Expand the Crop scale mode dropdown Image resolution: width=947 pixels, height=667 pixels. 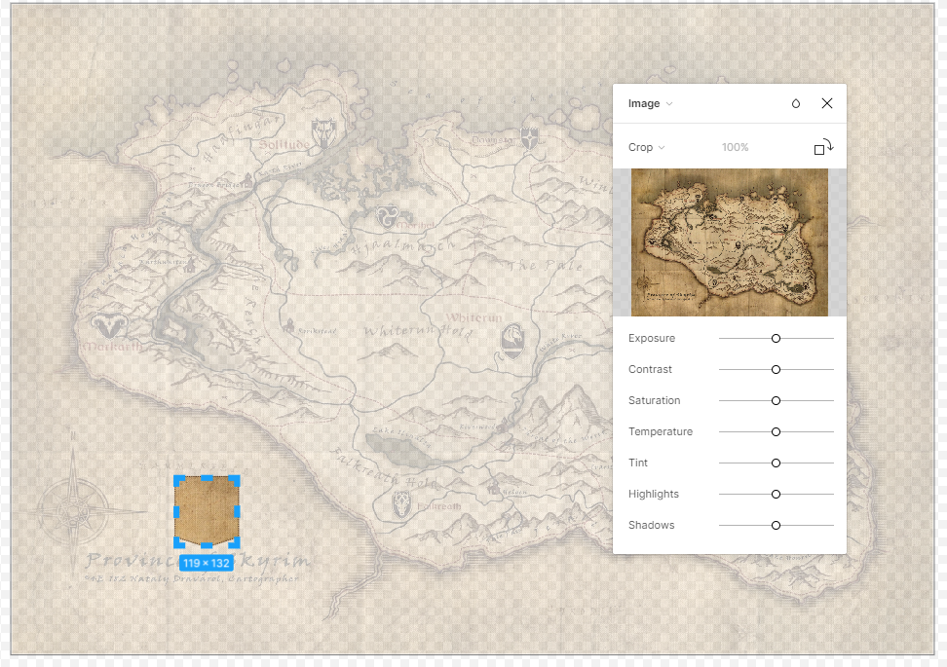click(646, 147)
